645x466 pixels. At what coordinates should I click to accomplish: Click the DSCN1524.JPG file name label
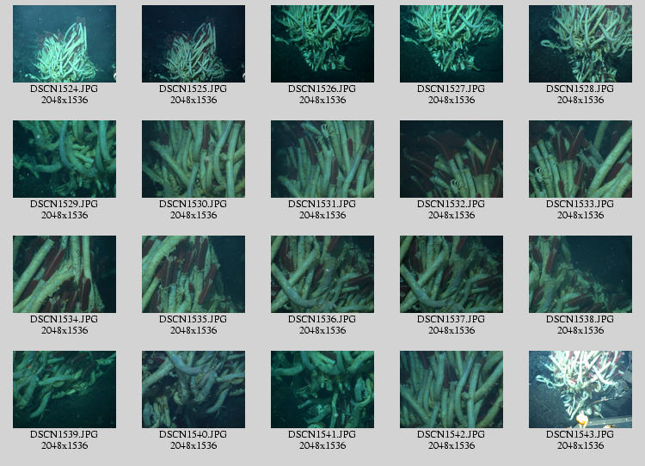pos(64,89)
